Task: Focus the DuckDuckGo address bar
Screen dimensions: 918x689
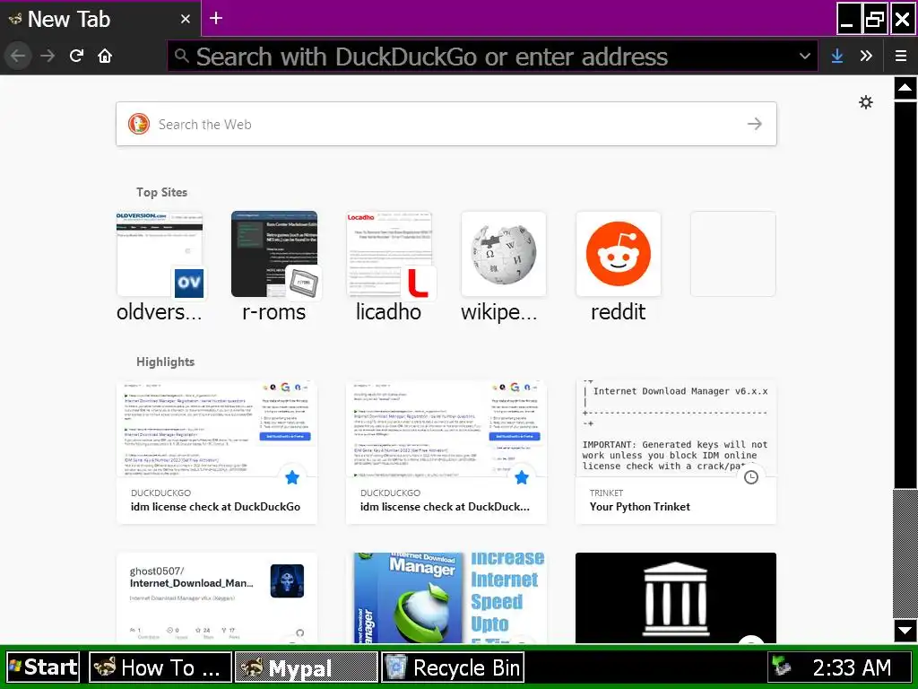Action: click(x=492, y=57)
